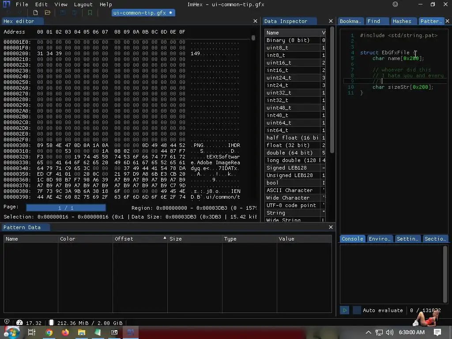Launch Firefox from taskbar
Image resolution: width=452 pixels, height=339 pixels.
click(65, 332)
